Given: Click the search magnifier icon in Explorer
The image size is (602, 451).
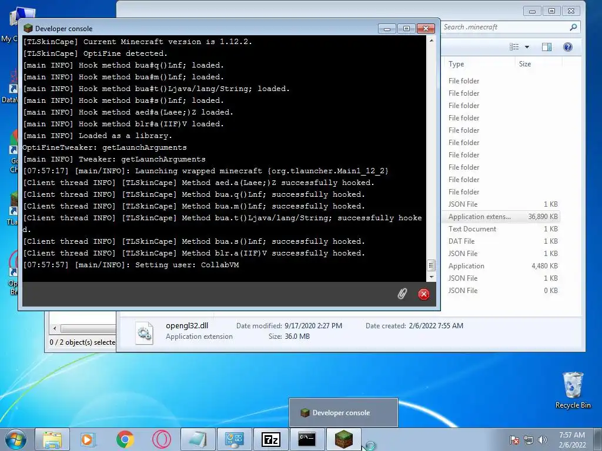Looking at the screenshot, I should click(x=573, y=27).
